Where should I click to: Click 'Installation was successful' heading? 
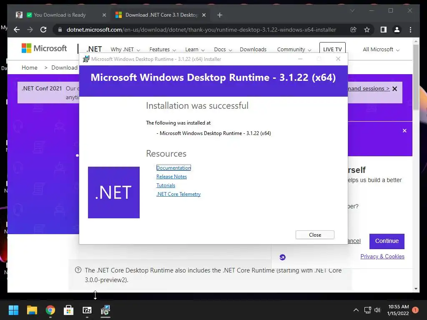(x=197, y=105)
